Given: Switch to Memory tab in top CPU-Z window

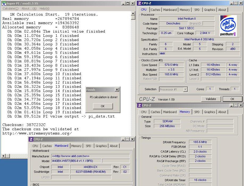Looking at the screenshot, I should tap(184, 10).
